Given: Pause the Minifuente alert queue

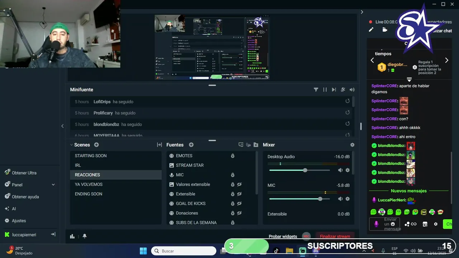Looking at the screenshot, I should tap(325, 90).
